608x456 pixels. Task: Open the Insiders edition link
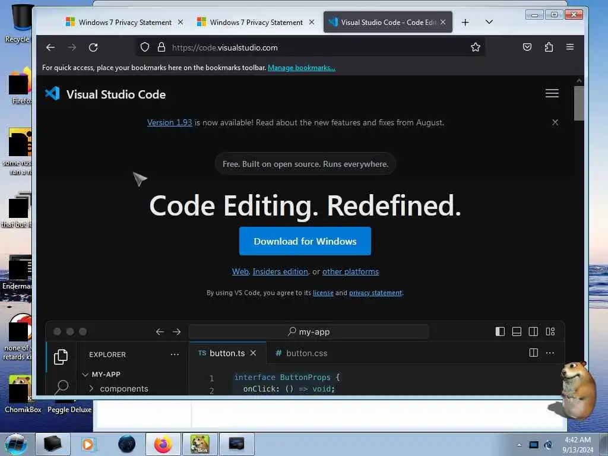pos(280,272)
